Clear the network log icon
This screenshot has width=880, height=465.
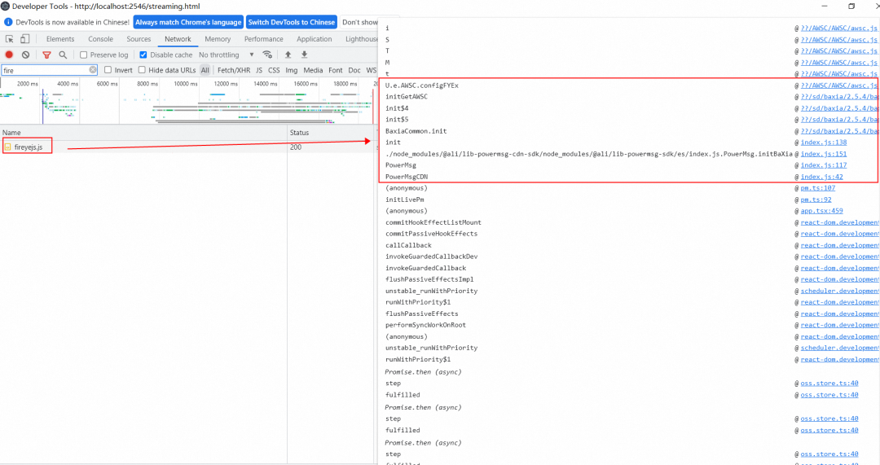point(26,55)
